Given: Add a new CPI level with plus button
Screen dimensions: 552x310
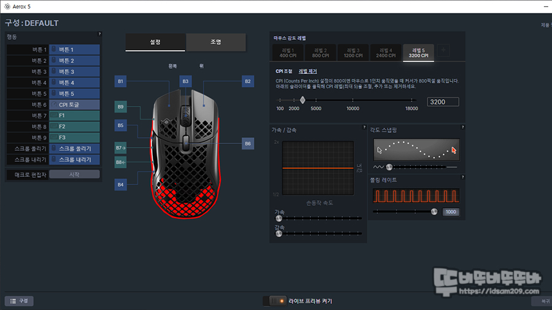Looking at the screenshot, I should tap(443, 51).
